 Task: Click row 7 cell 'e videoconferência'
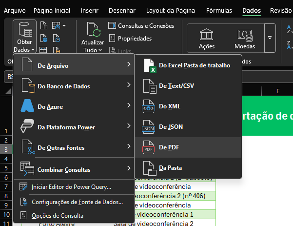click(x=175, y=187)
